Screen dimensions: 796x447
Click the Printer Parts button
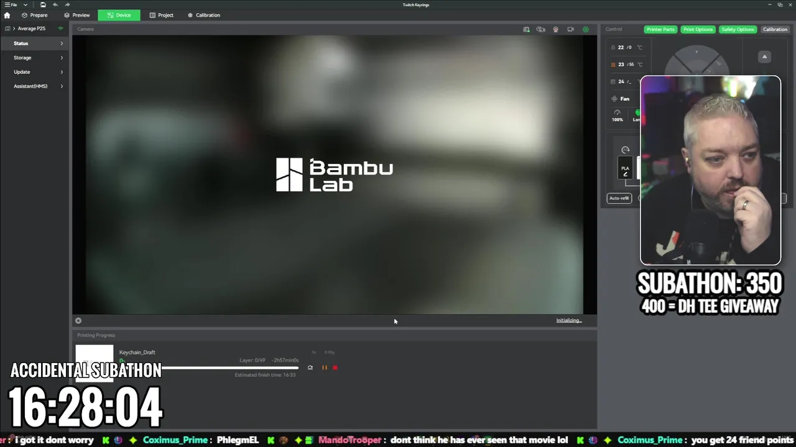(660, 29)
